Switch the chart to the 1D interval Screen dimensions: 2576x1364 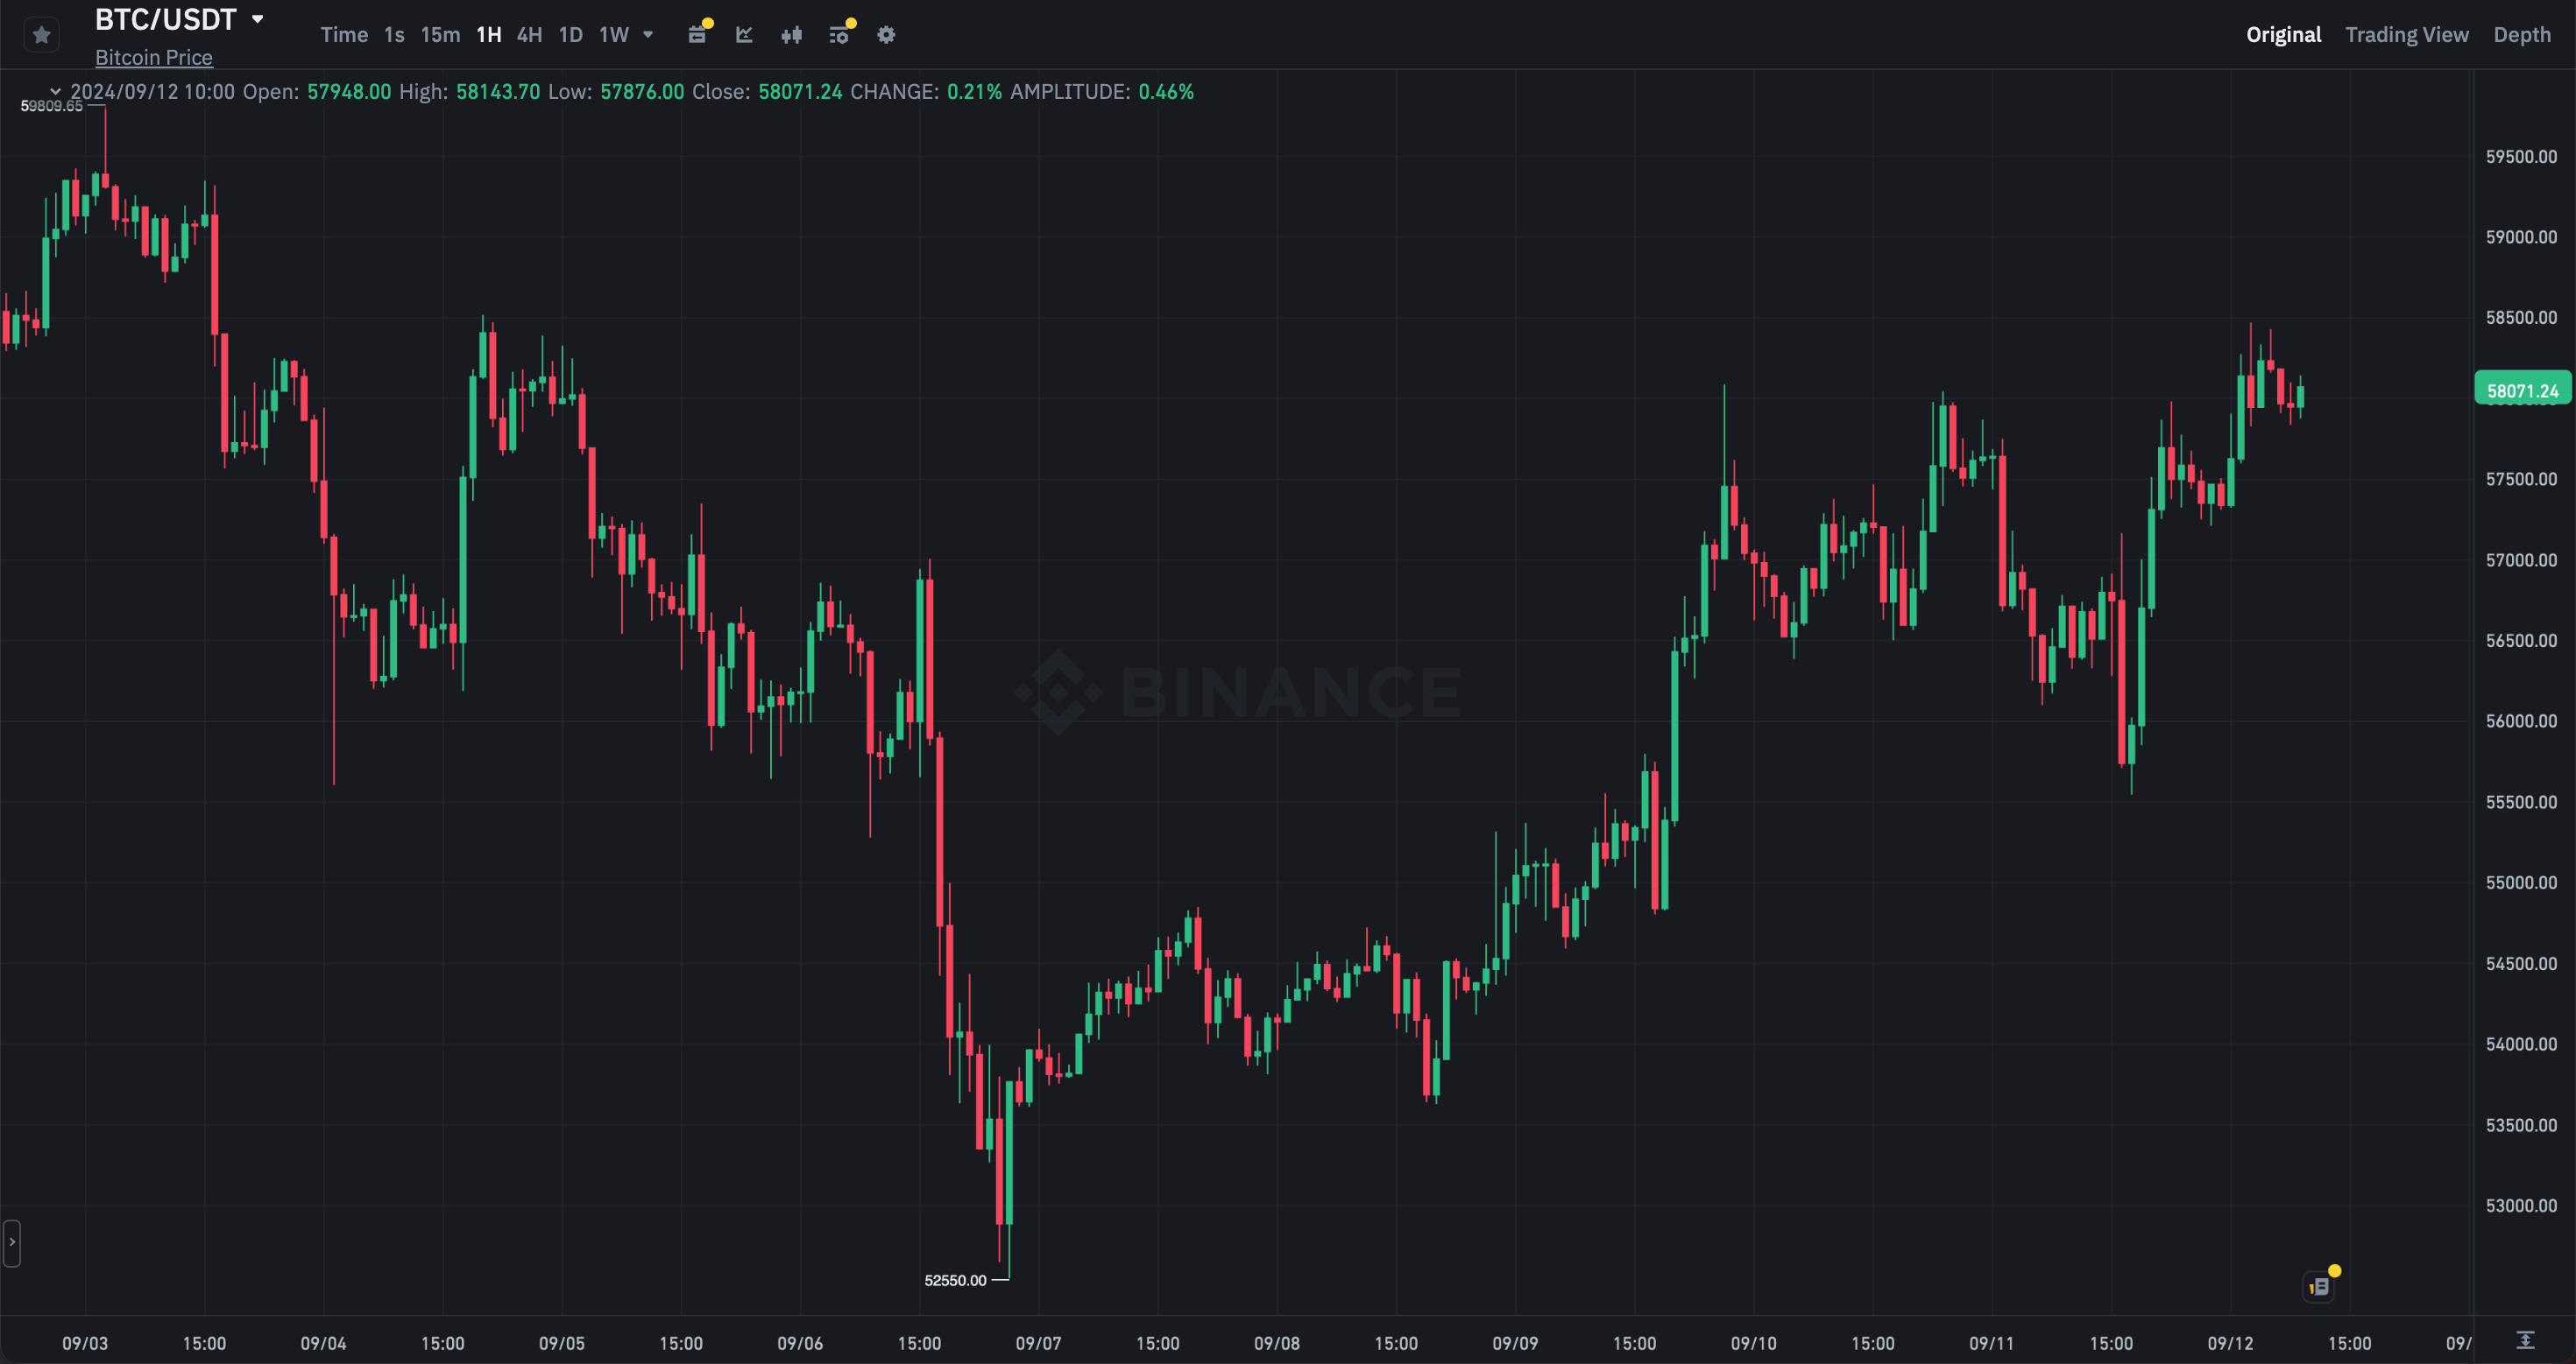click(x=570, y=35)
